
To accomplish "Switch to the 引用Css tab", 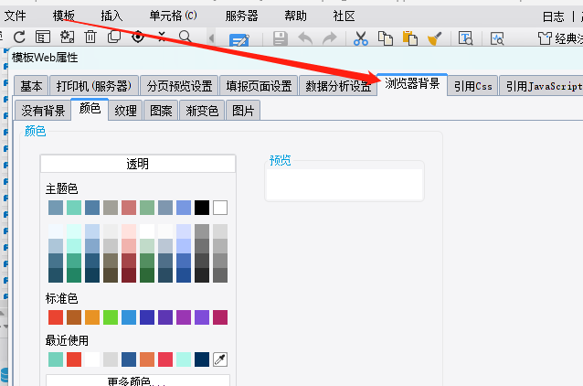I will pos(473,86).
